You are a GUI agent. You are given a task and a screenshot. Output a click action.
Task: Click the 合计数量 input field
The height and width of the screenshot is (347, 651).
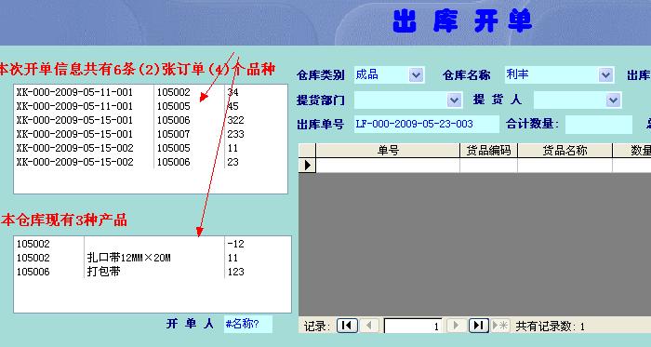[x=599, y=124]
